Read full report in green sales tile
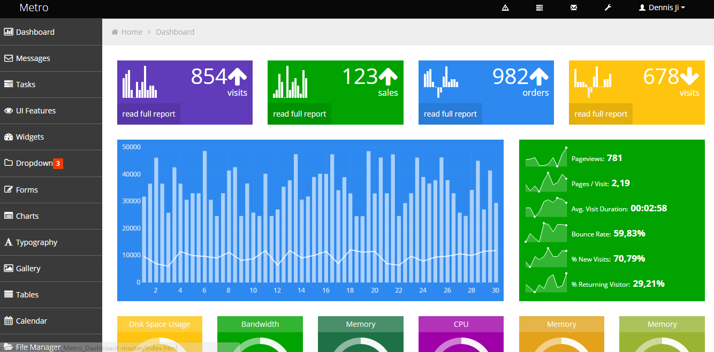The image size is (714, 352). tap(299, 114)
